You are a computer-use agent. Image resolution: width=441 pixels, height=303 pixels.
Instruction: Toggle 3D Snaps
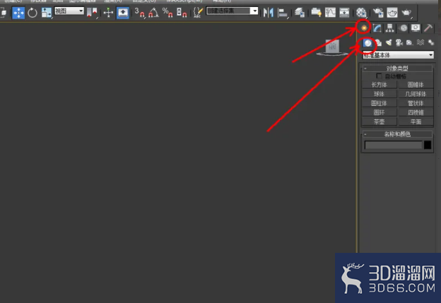(x=139, y=13)
